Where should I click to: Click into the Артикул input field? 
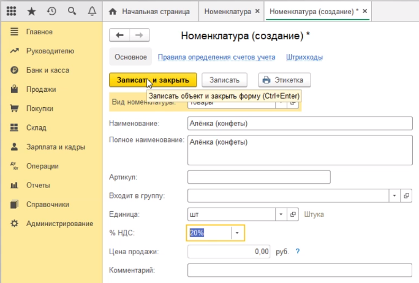pos(259,177)
